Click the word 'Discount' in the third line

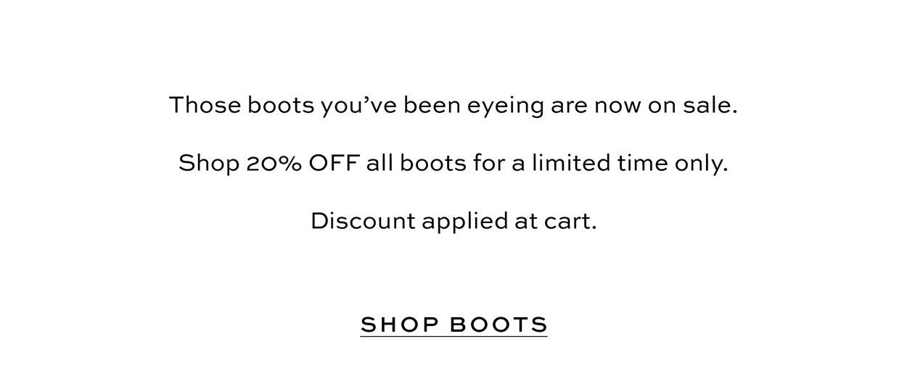[x=363, y=221]
